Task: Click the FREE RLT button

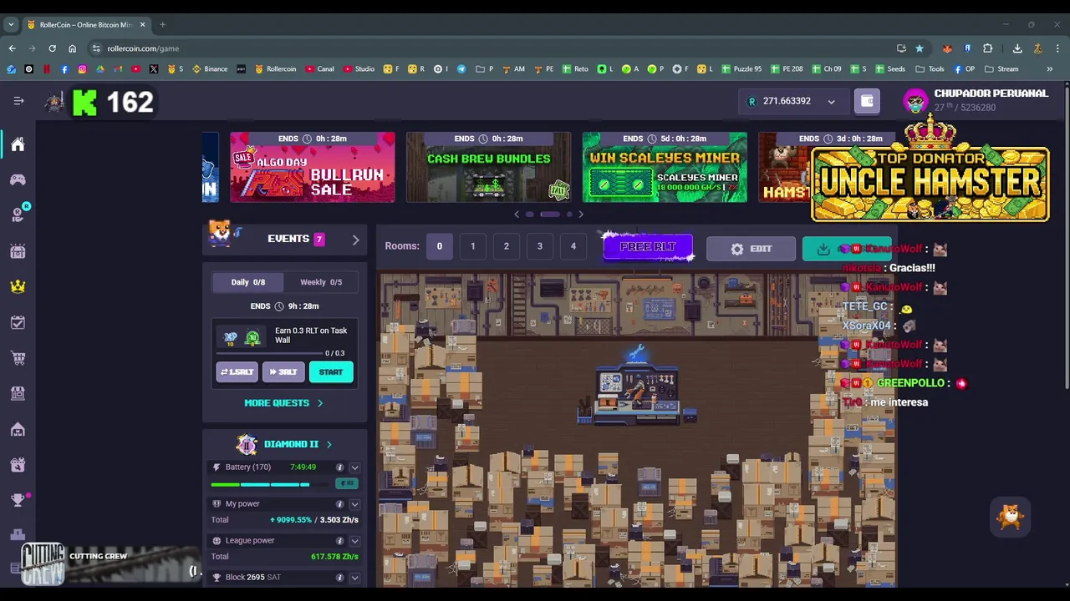Action: click(648, 247)
